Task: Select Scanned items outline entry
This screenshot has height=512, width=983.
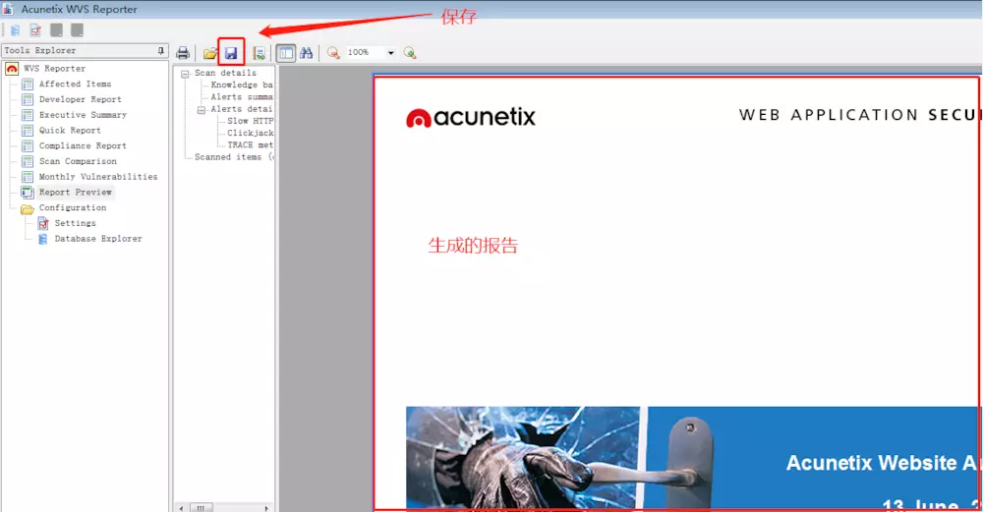Action: point(234,157)
